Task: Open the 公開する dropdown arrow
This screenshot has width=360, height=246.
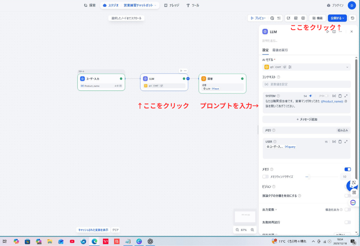Action: coord(343,18)
